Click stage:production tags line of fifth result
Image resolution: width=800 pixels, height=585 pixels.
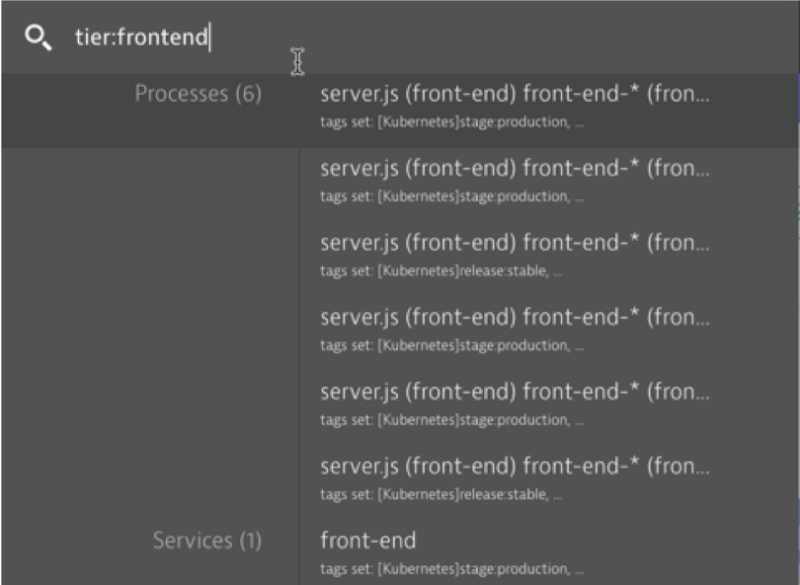pyautogui.click(x=452, y=420)
